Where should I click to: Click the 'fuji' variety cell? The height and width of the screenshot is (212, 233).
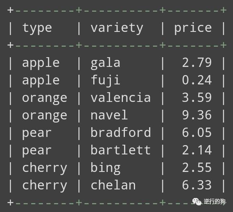tap(105, 81)
